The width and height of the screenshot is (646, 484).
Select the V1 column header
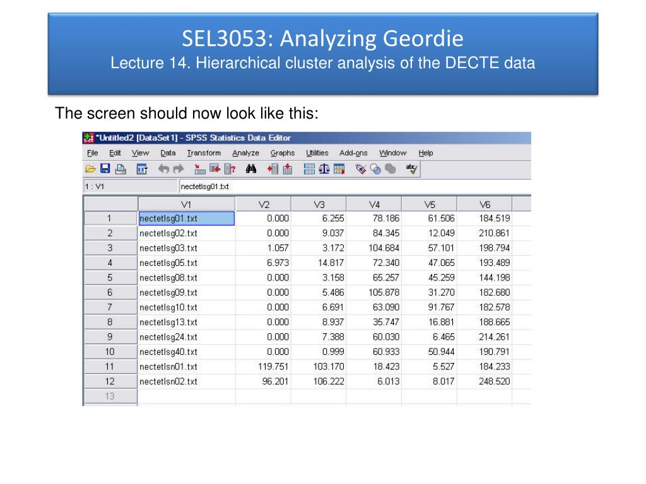pyautogui.click(x=186, y=205)
